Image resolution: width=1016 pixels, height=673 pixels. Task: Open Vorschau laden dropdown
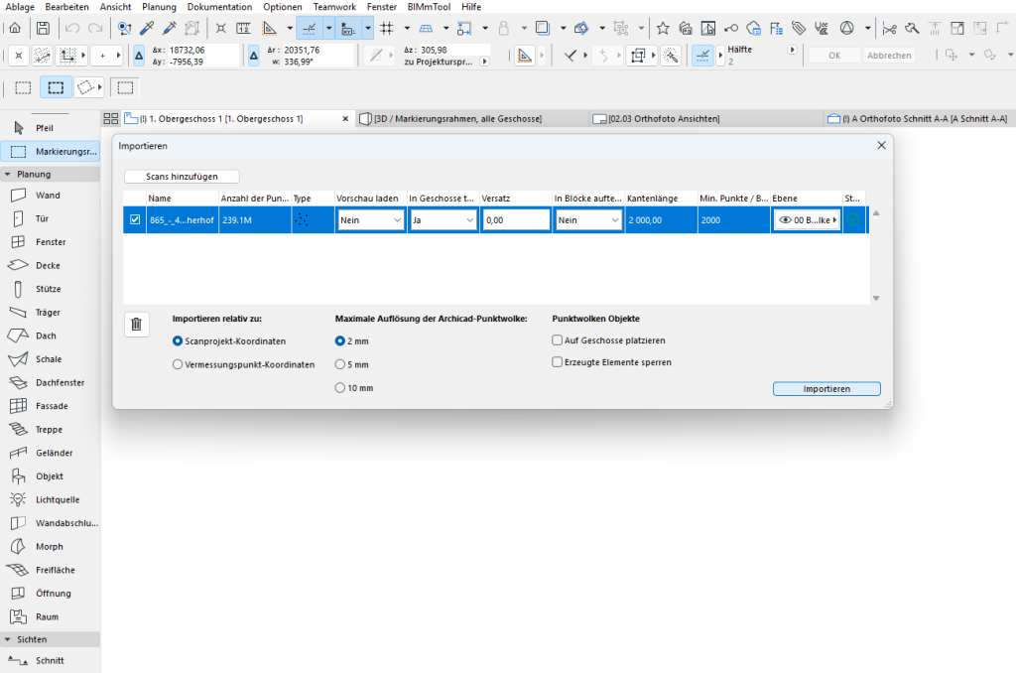370,220
